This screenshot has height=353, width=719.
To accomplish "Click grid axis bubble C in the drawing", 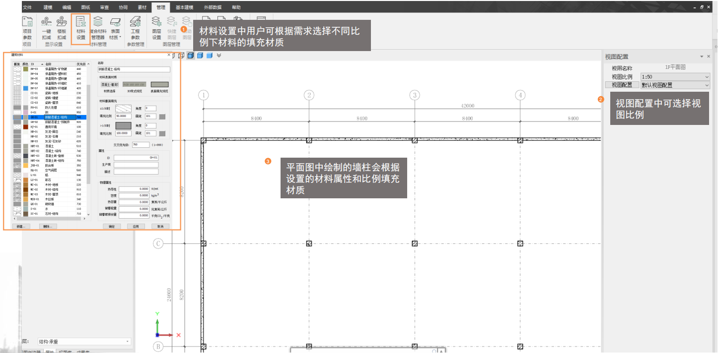I will tap(158, 243).
